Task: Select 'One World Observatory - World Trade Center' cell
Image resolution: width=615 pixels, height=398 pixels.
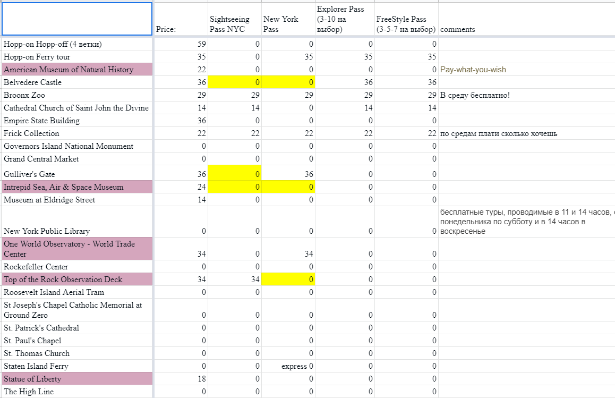Action: (77, 249)
